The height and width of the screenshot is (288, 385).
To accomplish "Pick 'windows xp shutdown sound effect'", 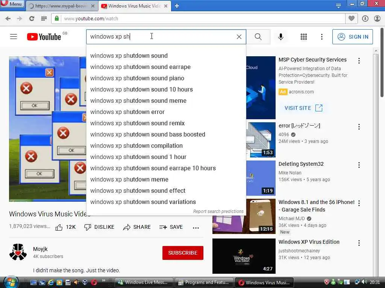I will (166, 191).
